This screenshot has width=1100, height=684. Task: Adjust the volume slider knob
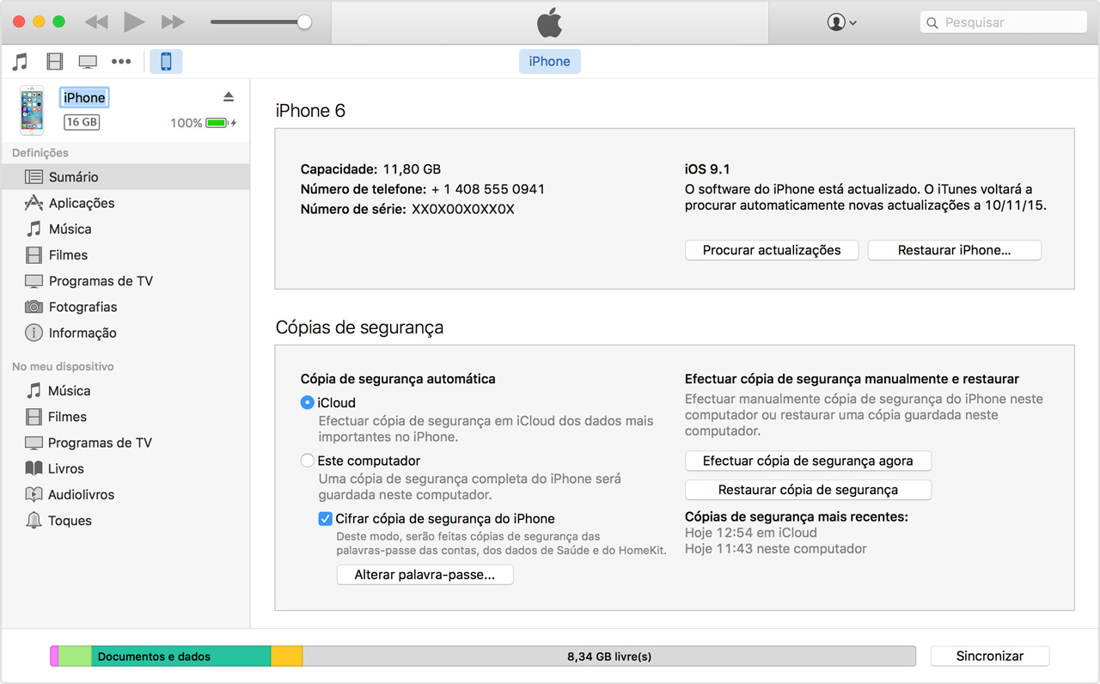(304, 22)
